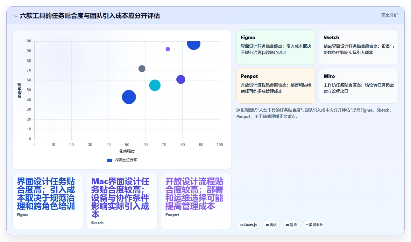Click the lightning icon beside the header title

point(15,16)
